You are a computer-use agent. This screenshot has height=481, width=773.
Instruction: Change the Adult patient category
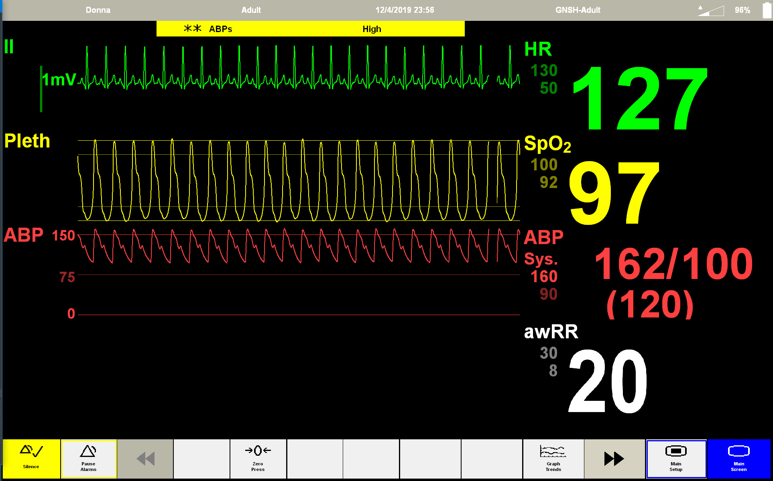click(x=251, y=10)
